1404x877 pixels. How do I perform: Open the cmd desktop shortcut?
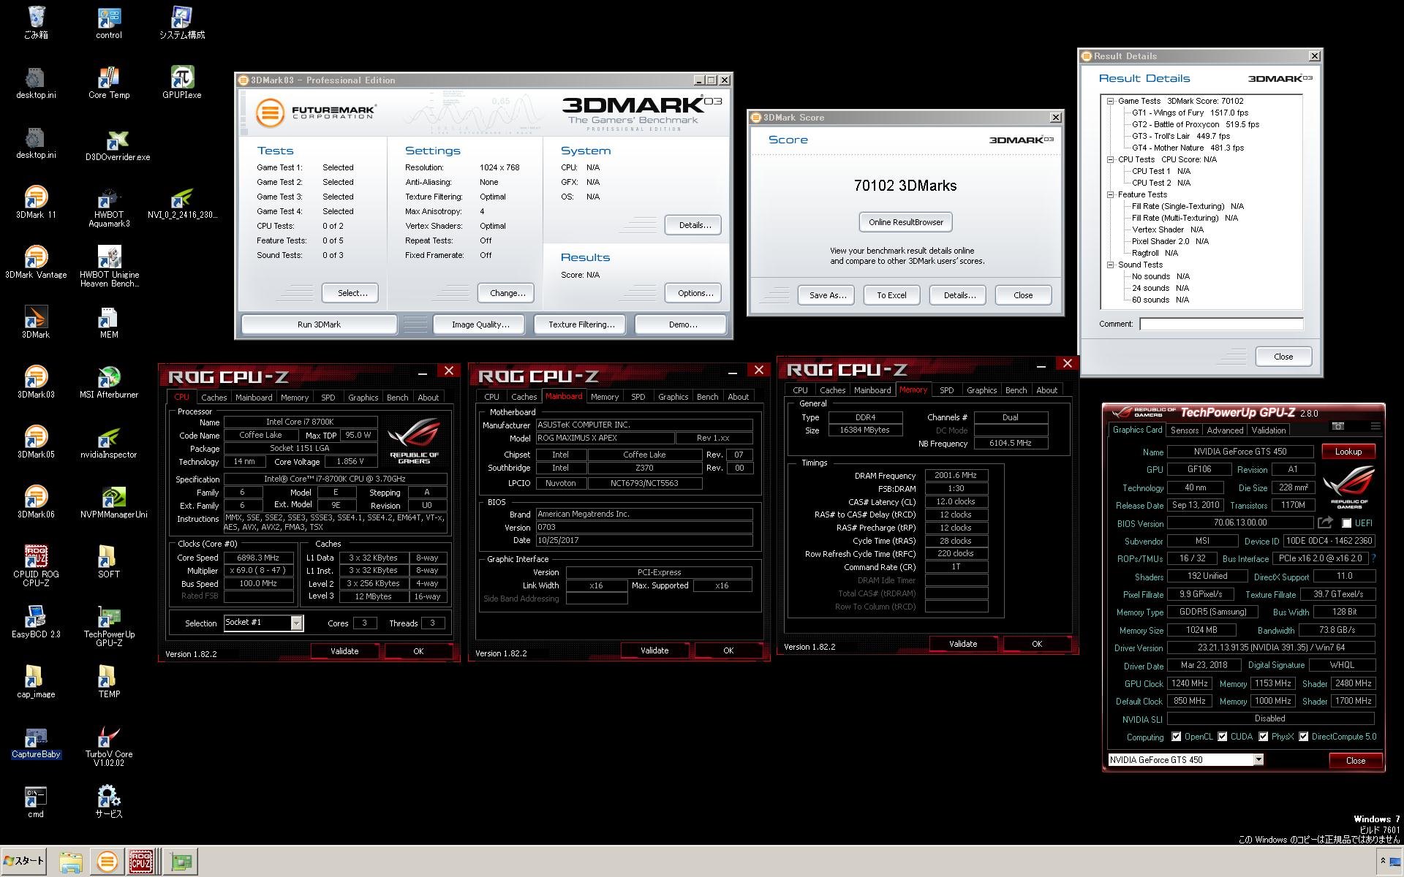tap(35, 802)
